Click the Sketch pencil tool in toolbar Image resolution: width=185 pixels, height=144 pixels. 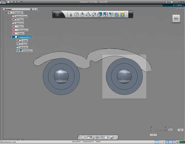pos(71,14)
